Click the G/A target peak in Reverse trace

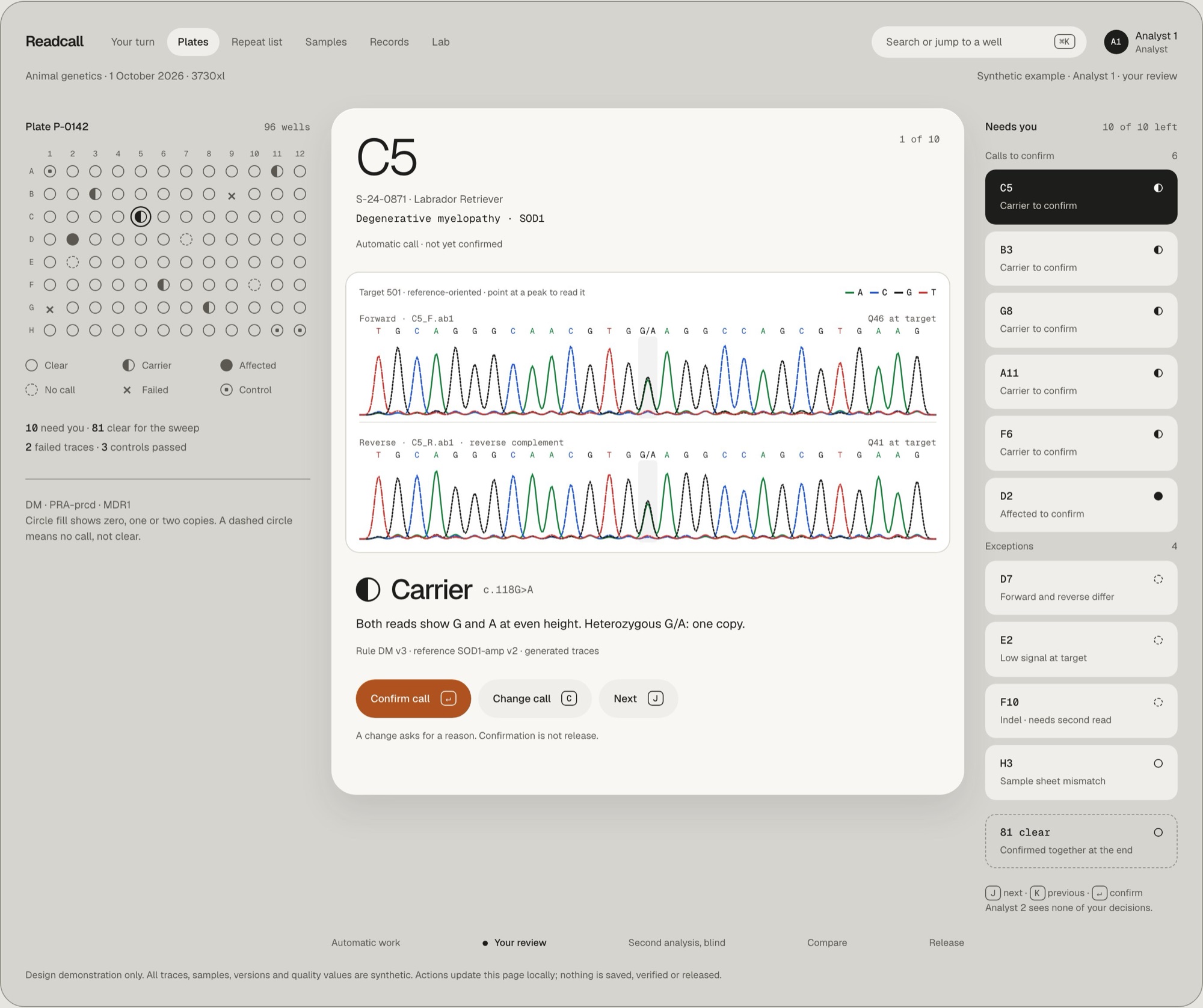(x=648, y=502)
